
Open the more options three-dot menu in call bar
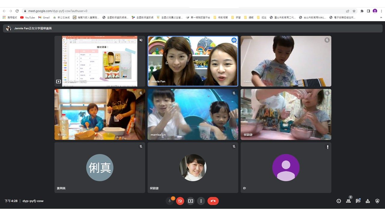click(201, 201)
